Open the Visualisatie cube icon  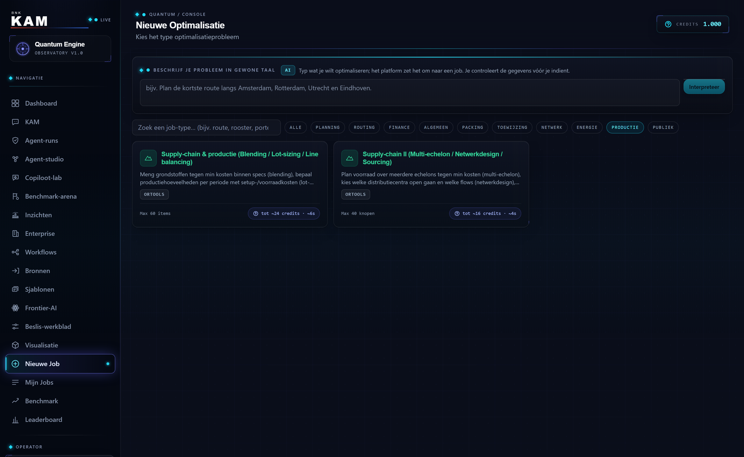point(15,345)
